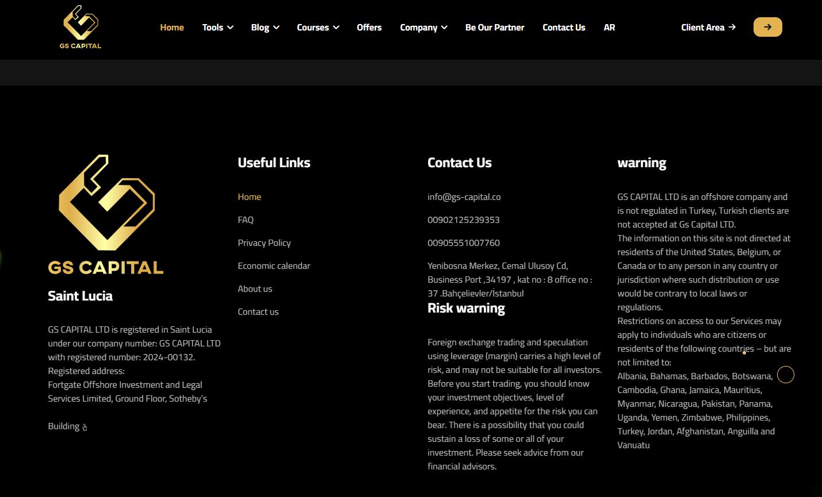Go to Home in the top navigation
Viewport: 822px width, 497px height.
[x=172, y=27]
